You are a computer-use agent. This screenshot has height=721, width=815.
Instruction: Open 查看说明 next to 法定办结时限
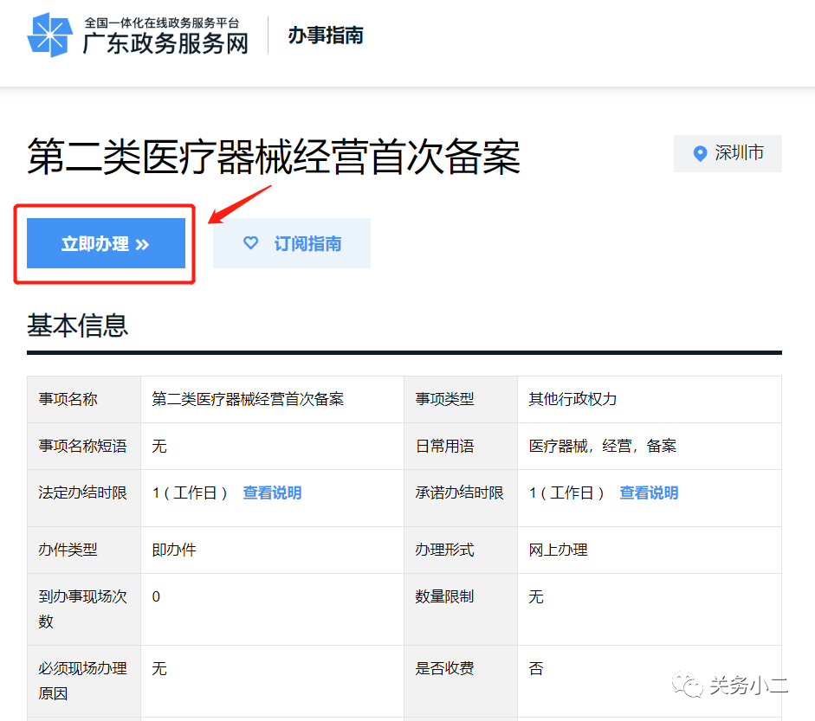pyautogui.click(x=273, y=492)
